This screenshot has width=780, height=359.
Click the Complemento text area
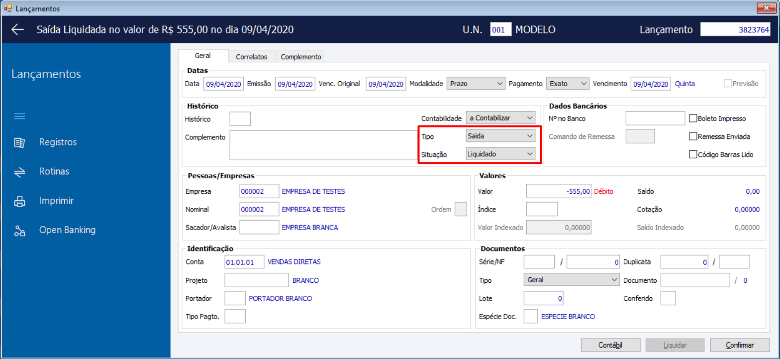coord(323,145)
